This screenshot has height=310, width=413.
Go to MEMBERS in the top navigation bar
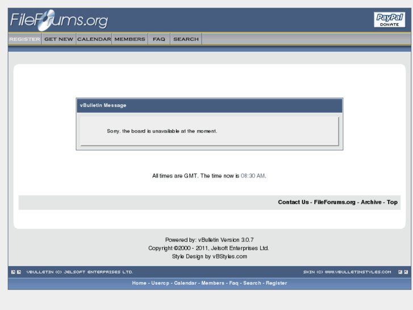pos(130,39)
